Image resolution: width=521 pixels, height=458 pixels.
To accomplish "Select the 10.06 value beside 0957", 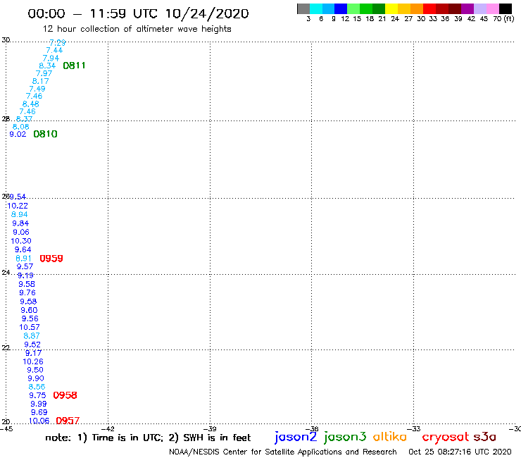I will coord(39,421).
